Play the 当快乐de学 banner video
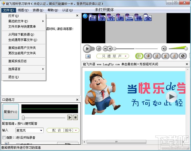The height and width of the screenshot is (151, 191). pos(172,97)
